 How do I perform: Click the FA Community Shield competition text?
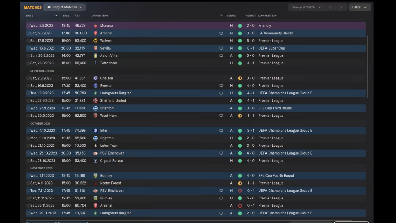275,33
